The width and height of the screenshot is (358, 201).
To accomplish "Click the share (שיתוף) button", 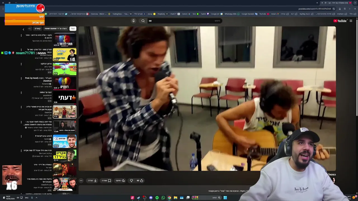I will click(121, 181).
